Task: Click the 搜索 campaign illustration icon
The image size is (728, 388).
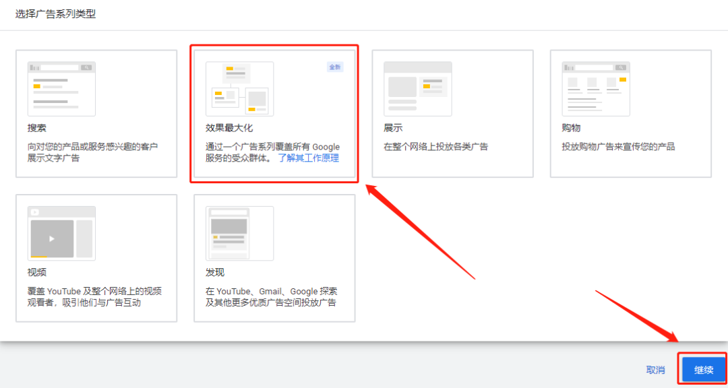Action: [61, 88]
